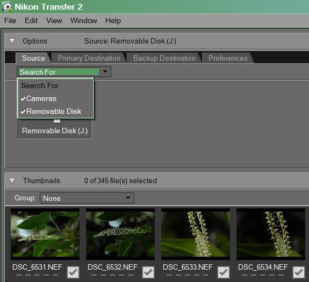Open the Help menu
This screenshot has width=309, height=282.
coord(113,20)
